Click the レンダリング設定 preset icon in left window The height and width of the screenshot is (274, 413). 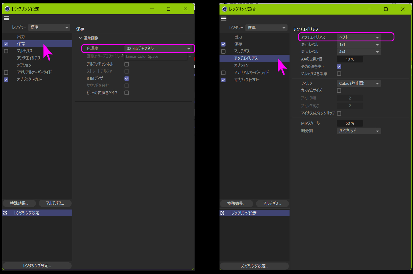point(5,213)
